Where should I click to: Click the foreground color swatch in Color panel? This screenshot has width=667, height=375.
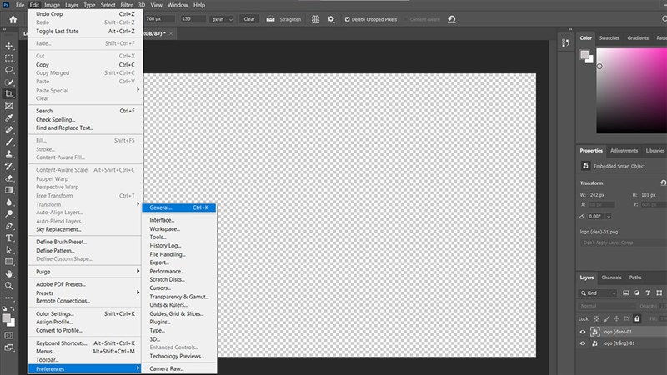tap(585, 54)
